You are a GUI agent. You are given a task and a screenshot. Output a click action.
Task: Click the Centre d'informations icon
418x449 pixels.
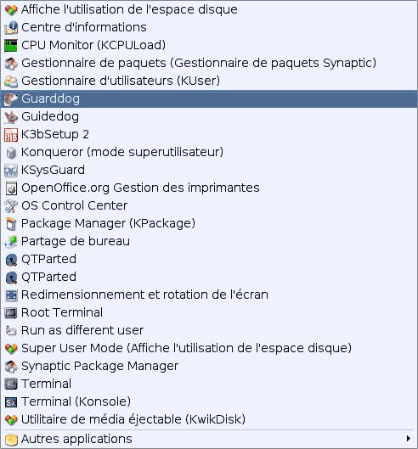pyautogui.click(x=11, y=28)
